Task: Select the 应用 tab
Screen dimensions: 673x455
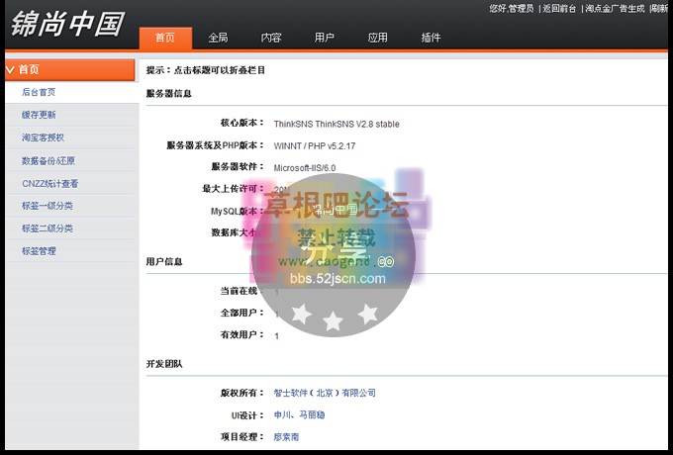Action: [377, 39]
